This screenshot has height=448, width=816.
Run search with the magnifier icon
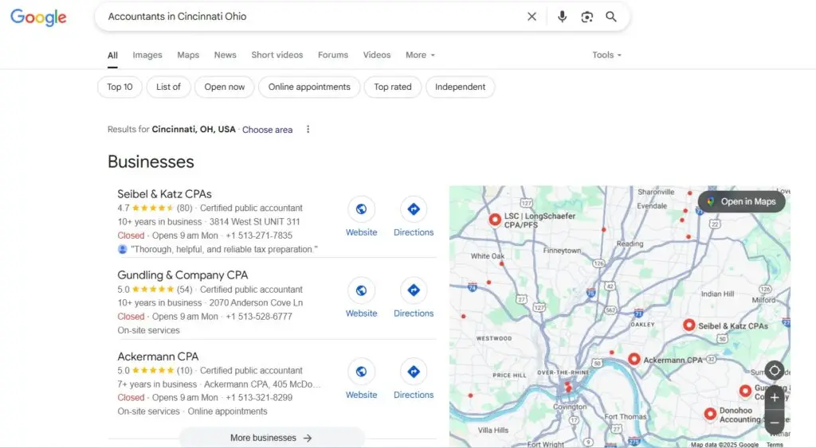coord(611,17)
